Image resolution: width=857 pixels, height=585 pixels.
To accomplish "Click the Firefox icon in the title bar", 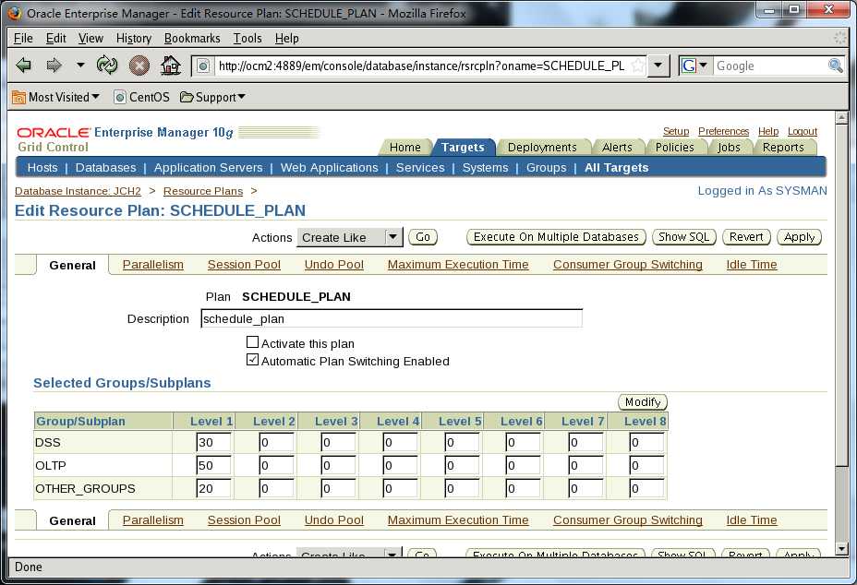I will tap(15, 13).
